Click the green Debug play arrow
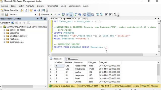Image resolution: width=161 pixels, height=90 pixels. pos(51,14)
